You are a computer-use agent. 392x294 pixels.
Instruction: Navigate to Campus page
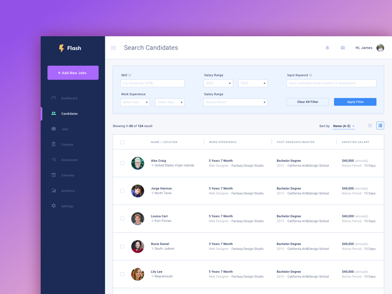[x=69, y=144]
